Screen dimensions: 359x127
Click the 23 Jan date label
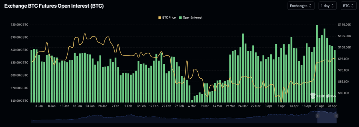[90, 106]
